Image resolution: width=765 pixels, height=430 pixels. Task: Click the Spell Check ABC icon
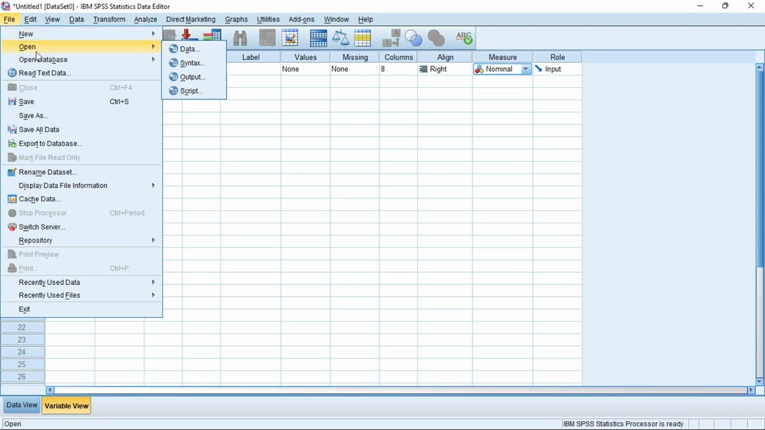point(464,39)
